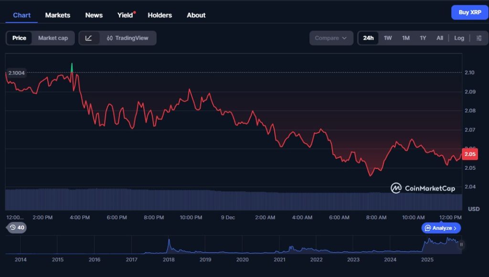Click the history events badge showing 40
The height and width of the screenshot is (277, 489).
point(17,227)
